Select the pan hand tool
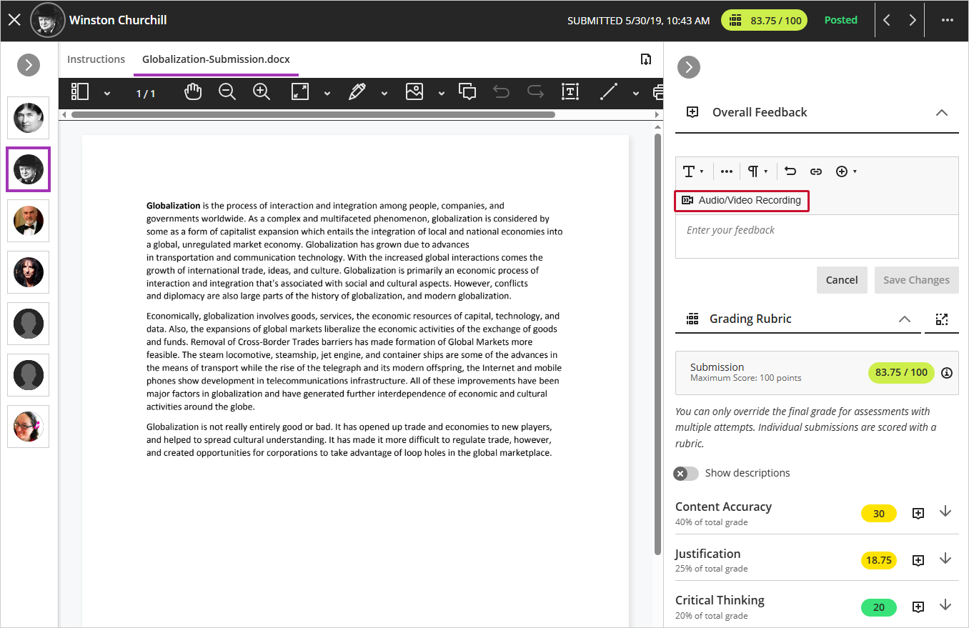The image size is (969, 628). [x=193, y=92]
